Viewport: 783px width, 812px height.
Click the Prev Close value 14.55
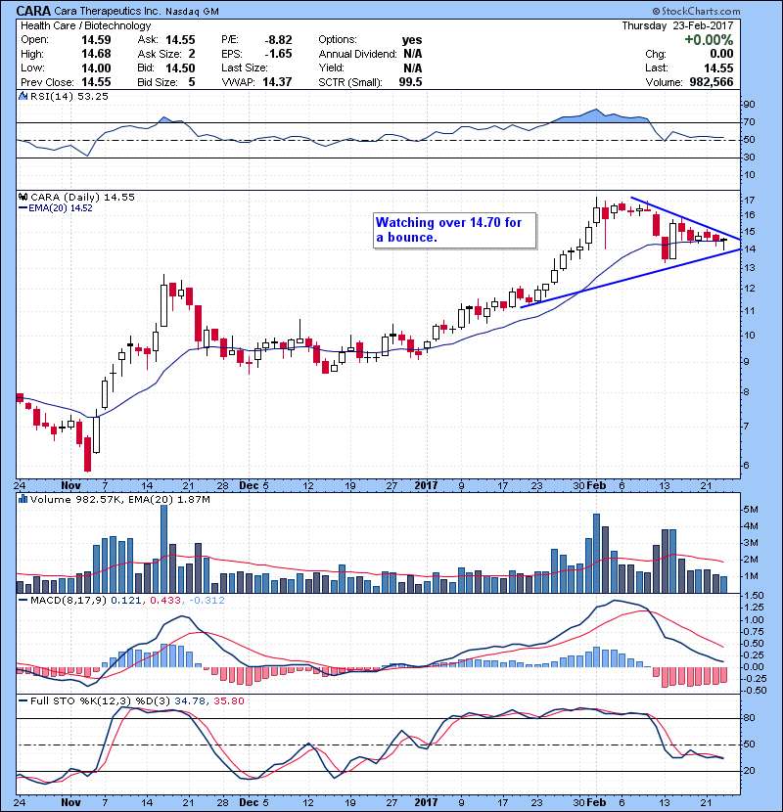tap(96, 82)
